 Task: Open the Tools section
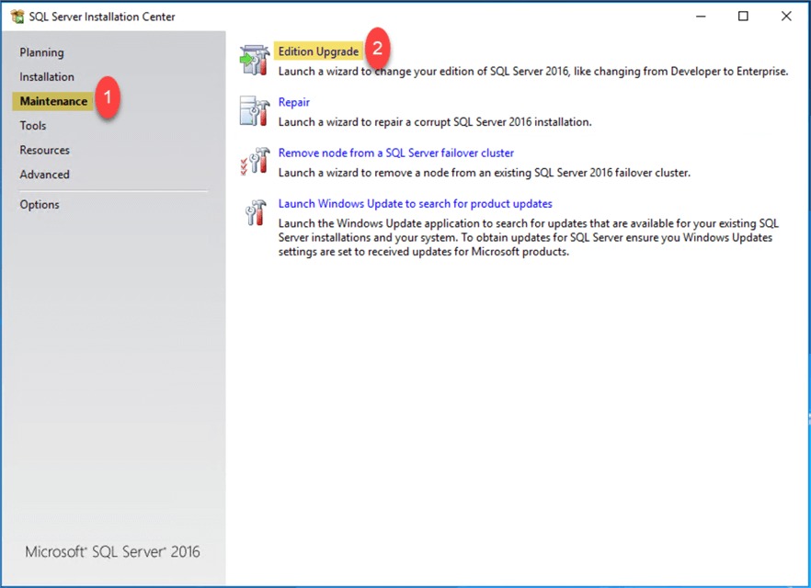point(33,126)
